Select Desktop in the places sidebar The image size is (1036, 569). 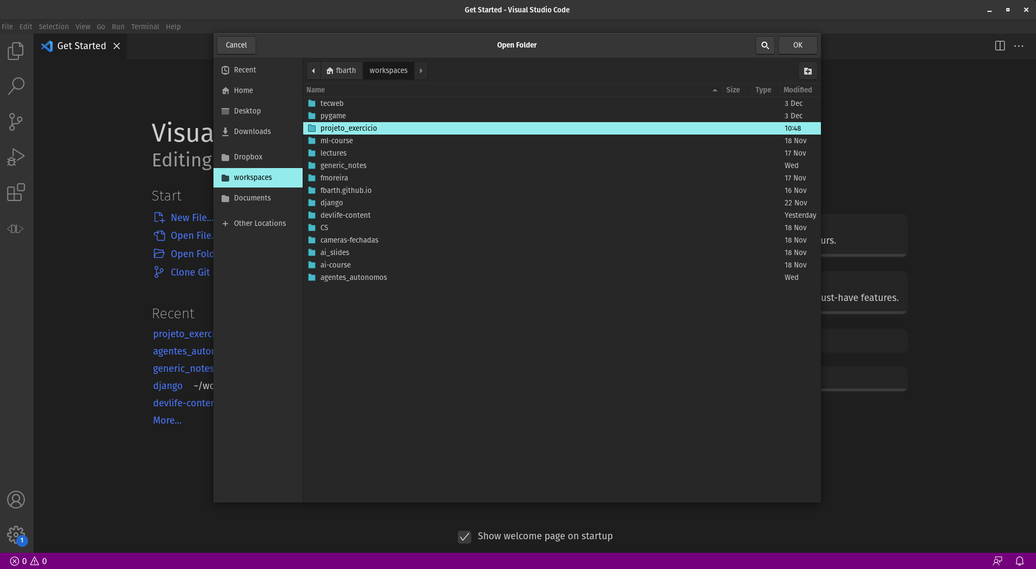[258, 111]
